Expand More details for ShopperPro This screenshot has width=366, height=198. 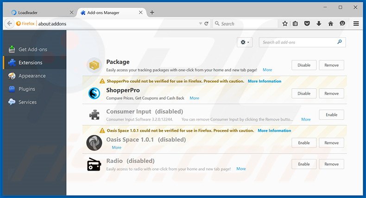tap(194, 98)
